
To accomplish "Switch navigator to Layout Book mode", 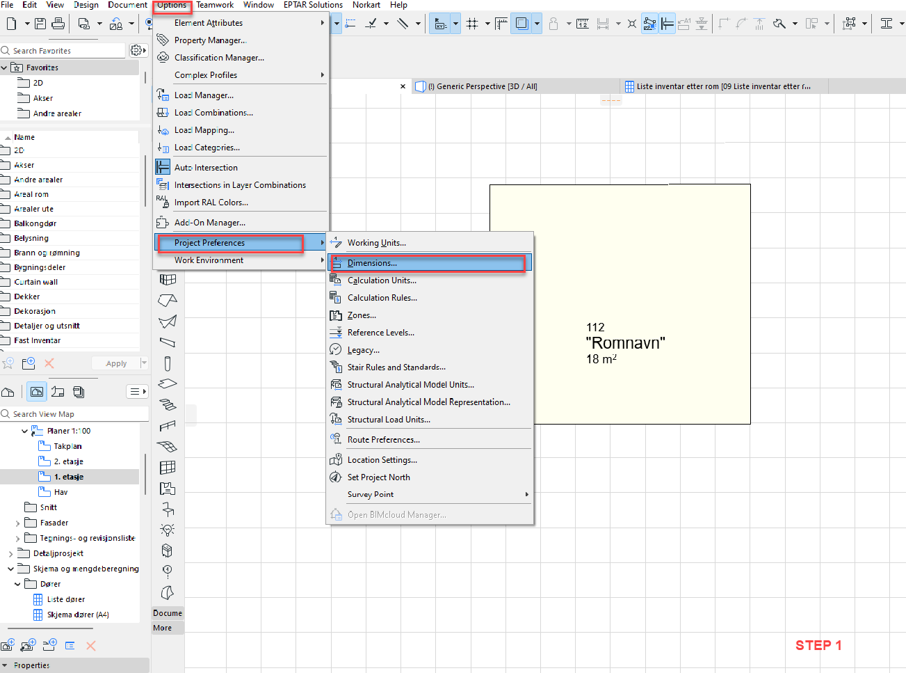I will [x=58, y=392].
